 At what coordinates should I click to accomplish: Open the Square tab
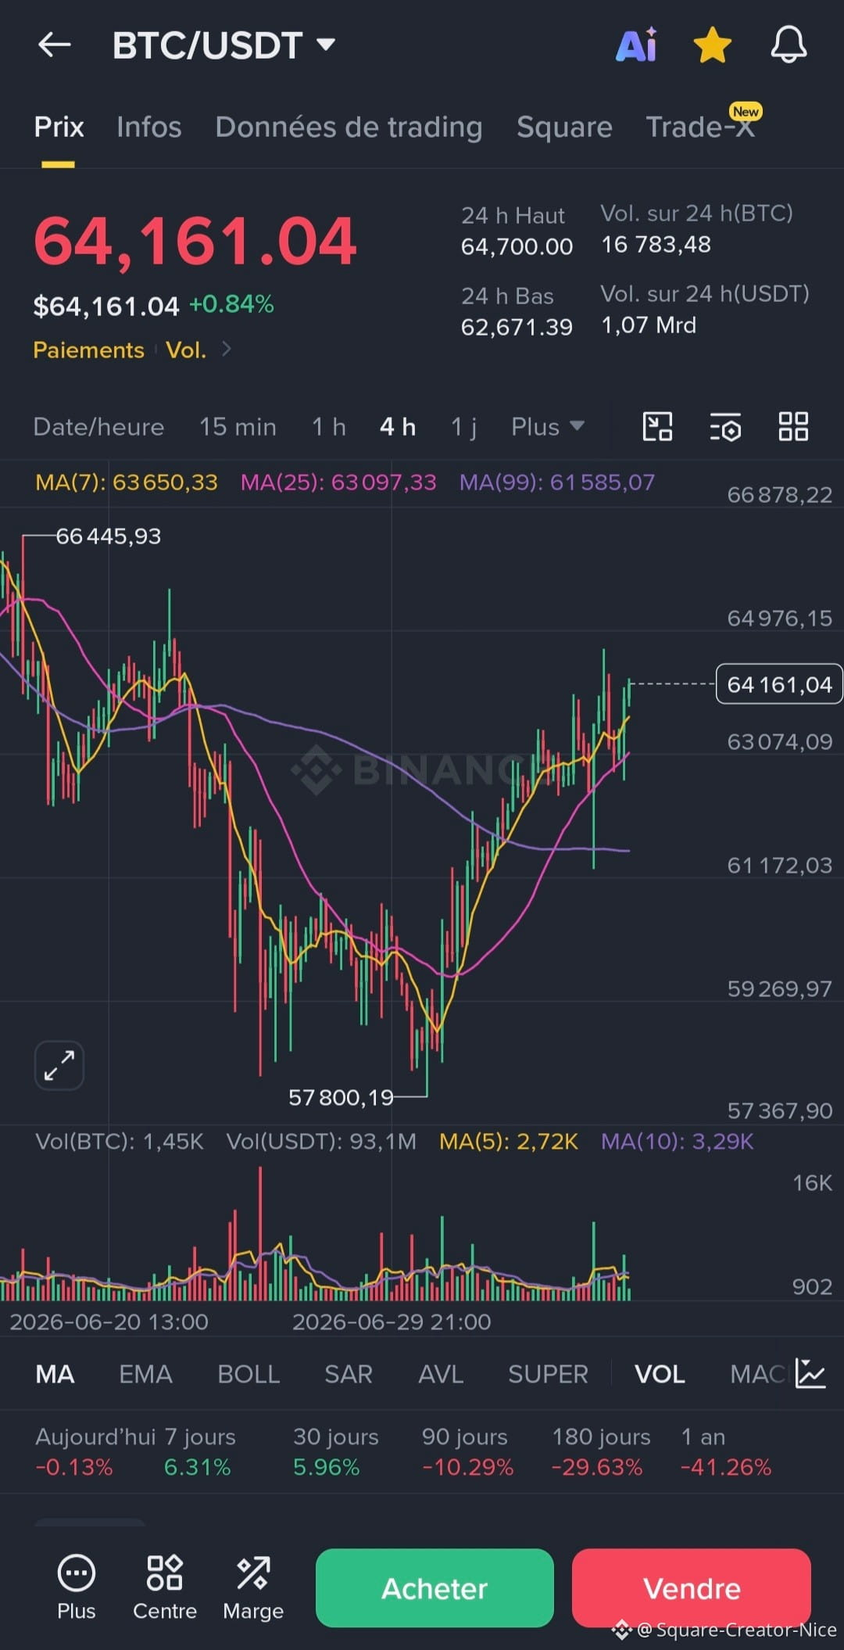(x=564, y=127)
